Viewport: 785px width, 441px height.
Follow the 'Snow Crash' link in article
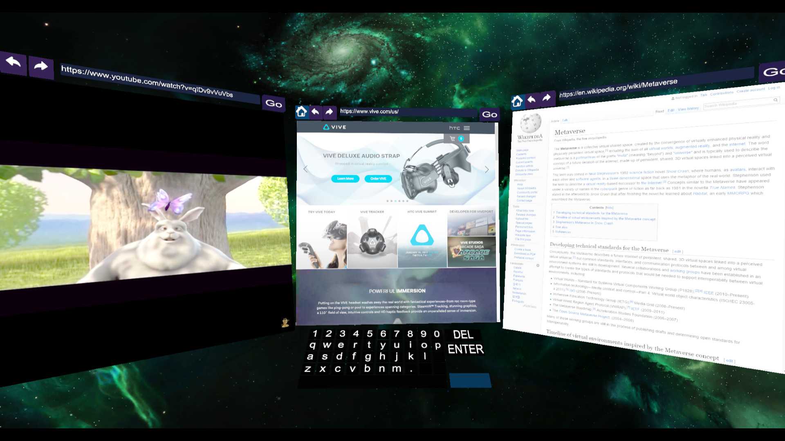(677, 171)
